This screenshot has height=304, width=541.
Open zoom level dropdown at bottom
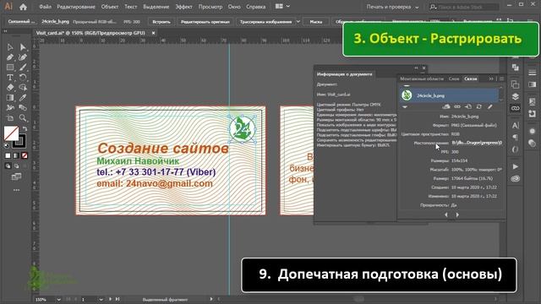point(58,300)
